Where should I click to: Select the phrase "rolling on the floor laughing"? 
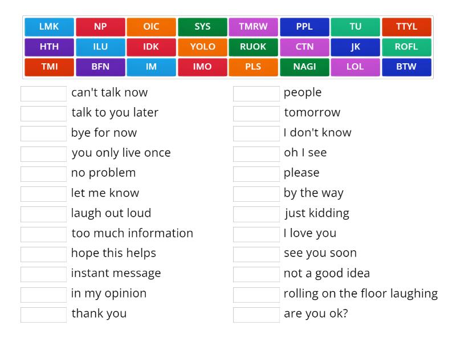[359, 293]
